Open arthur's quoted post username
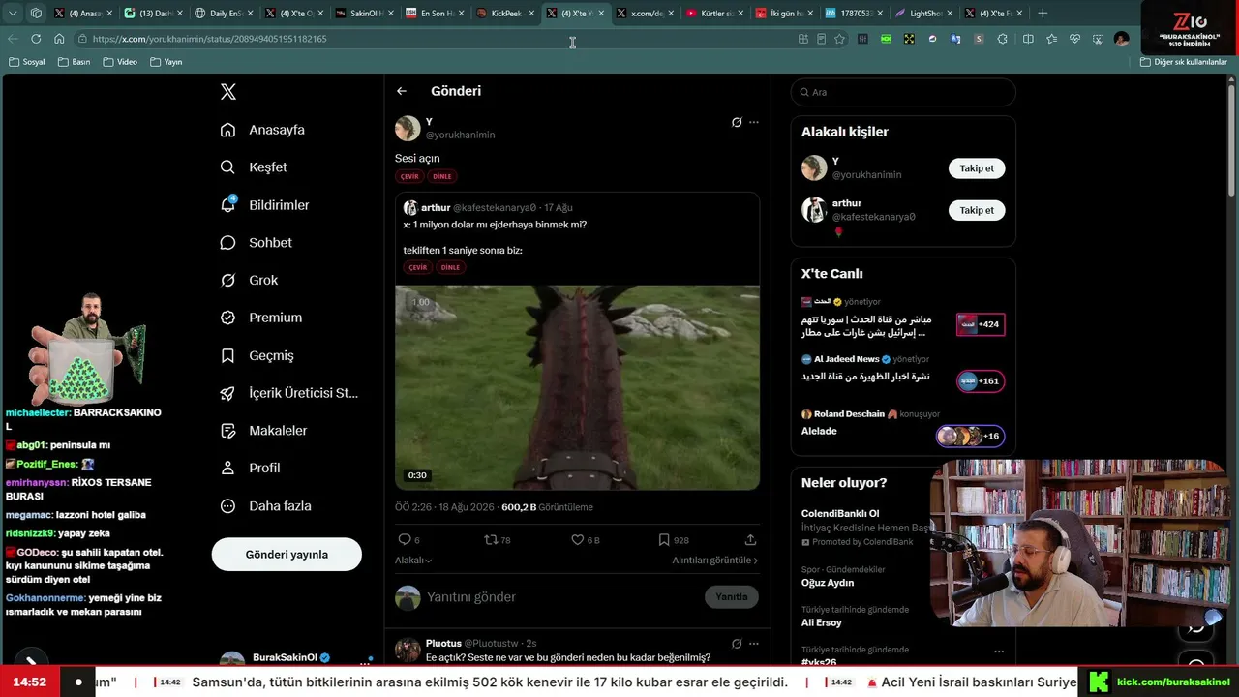Screen dimensions: 1239x697 coord(436,208)
